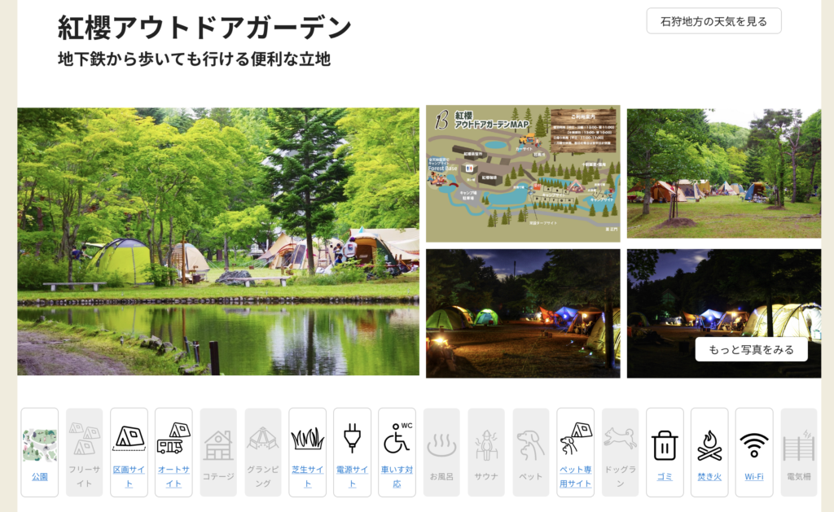Open the large pond campsite photo
Screen dimensions: 834x512
(x=218, y=242)
